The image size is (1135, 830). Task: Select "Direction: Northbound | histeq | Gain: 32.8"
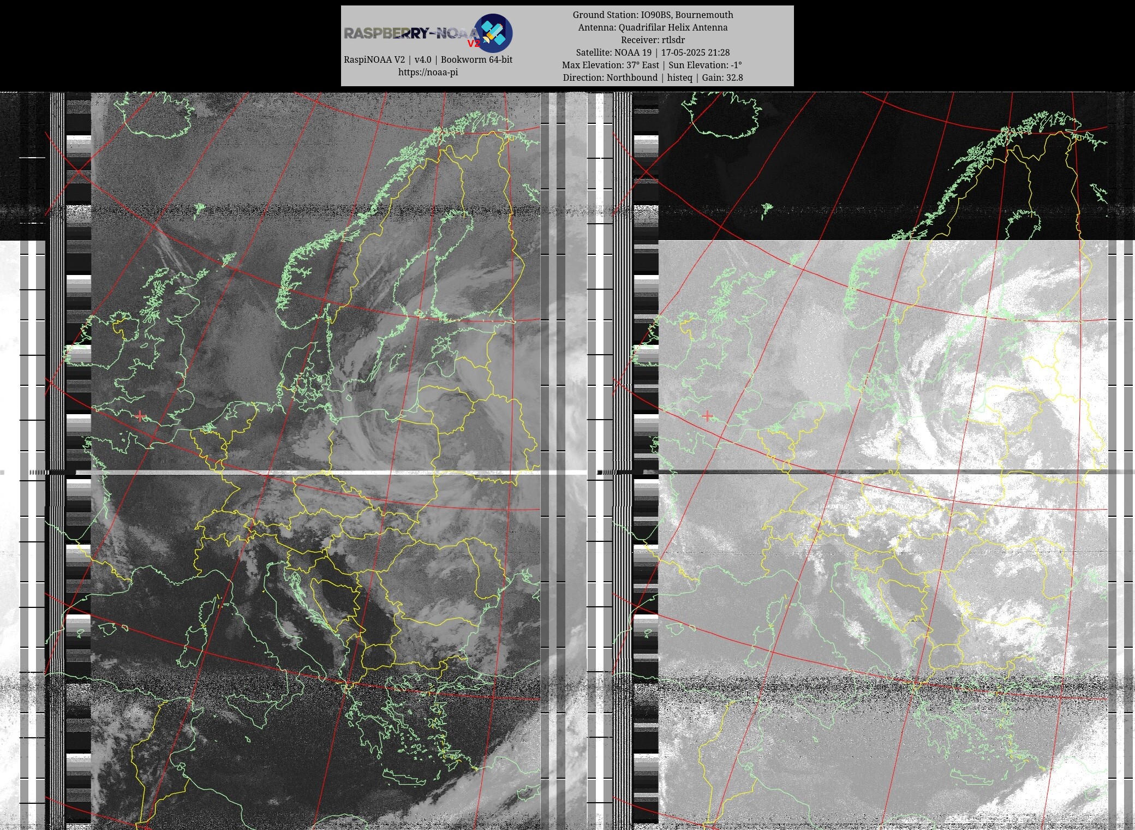point(653,77)
